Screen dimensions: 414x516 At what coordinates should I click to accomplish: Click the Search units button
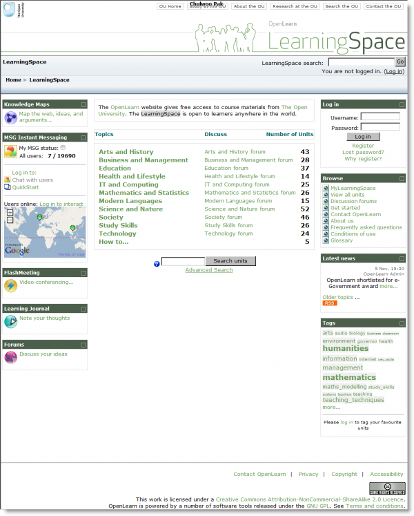230,261
